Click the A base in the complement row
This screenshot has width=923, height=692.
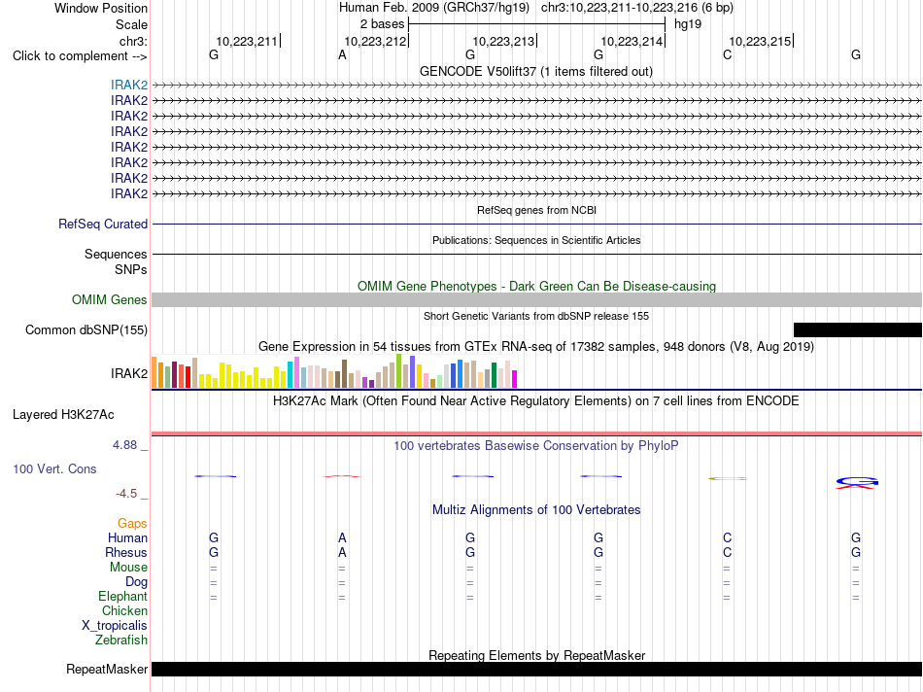[342, 55]
